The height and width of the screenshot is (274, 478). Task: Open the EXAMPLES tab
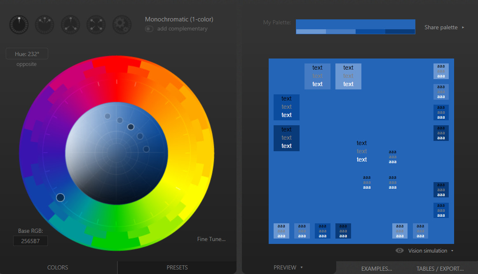(x=377, y=269)
